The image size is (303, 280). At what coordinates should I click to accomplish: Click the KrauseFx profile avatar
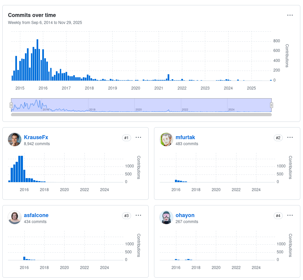(15, 140)
